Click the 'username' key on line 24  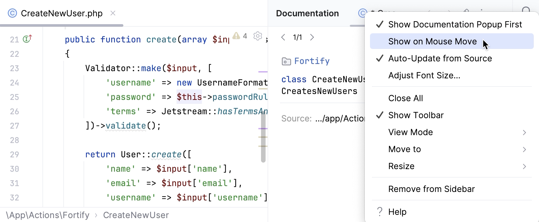coord(131,83)
